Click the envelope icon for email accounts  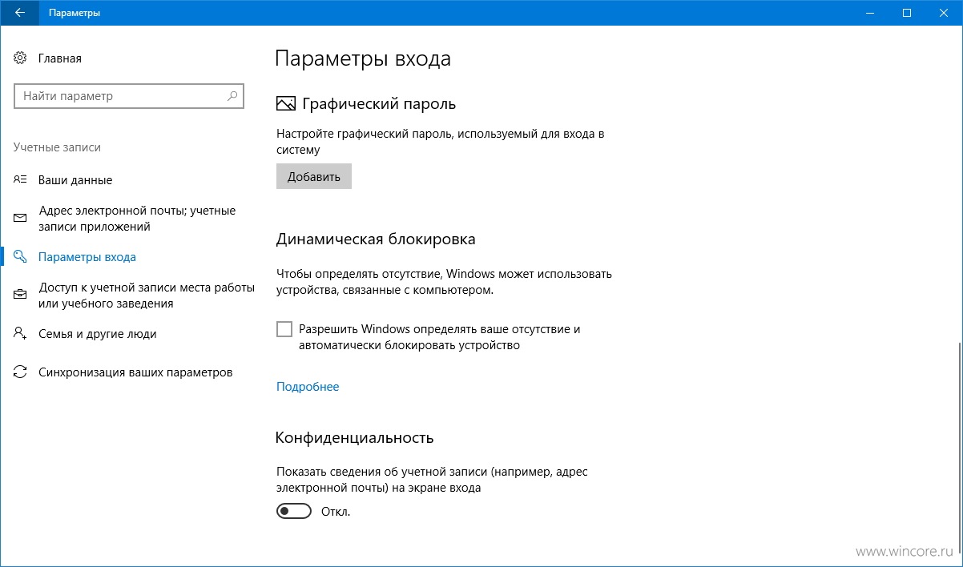click(x=21, y=219)
